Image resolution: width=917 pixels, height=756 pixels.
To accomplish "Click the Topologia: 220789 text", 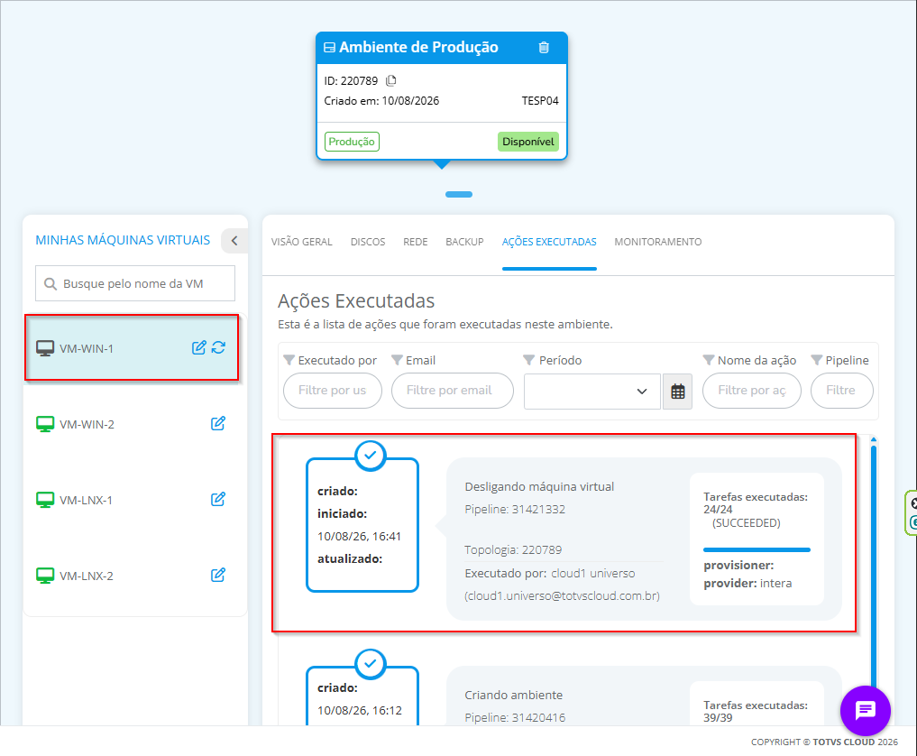I will [513, 550].
